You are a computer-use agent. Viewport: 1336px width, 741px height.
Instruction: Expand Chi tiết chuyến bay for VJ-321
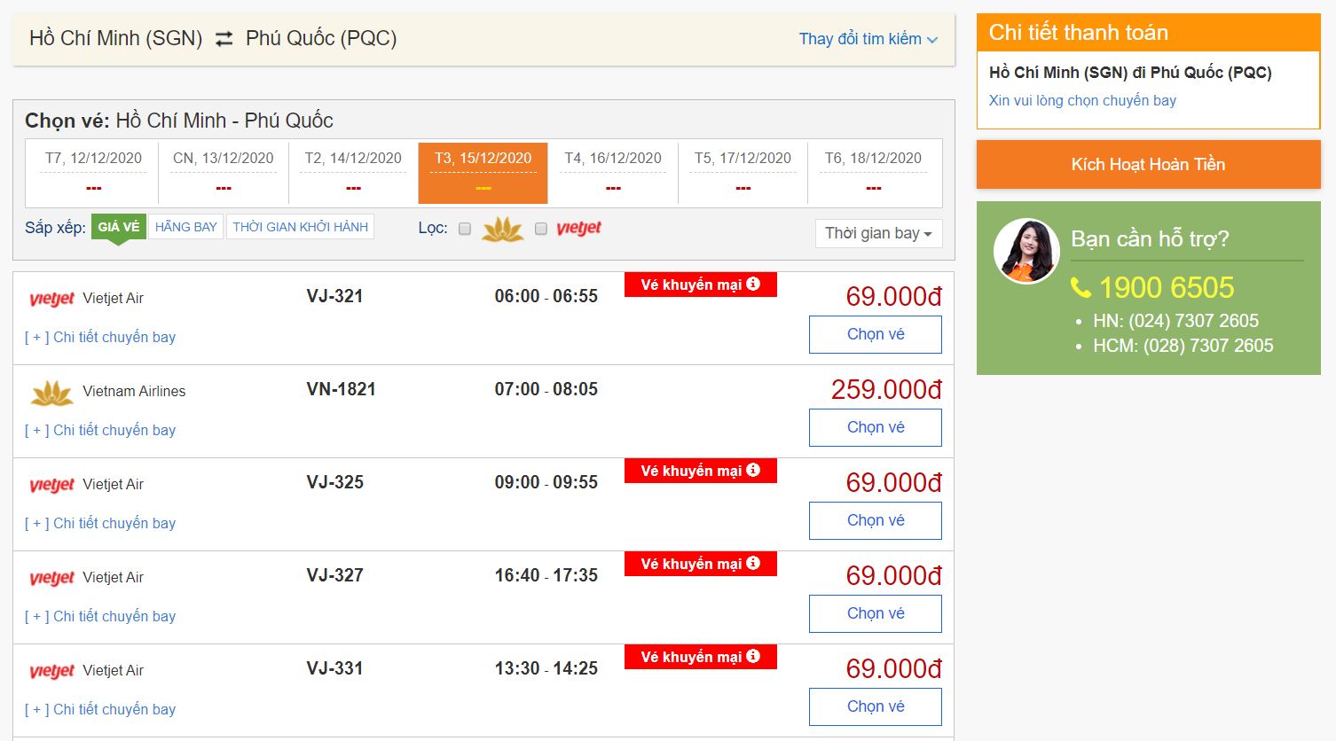tap(100, 337)
